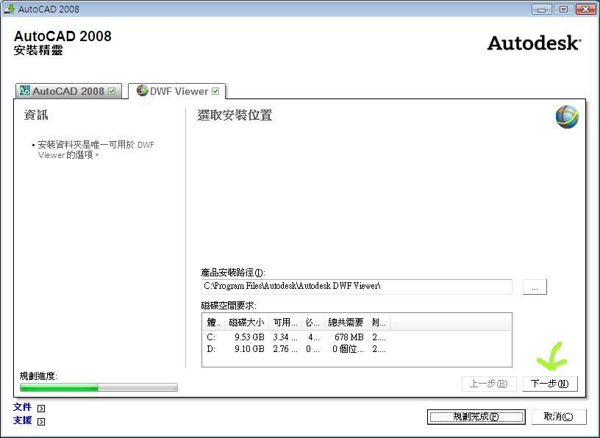
Task: Click the Autodesk logo
Action: pos(534,43)
